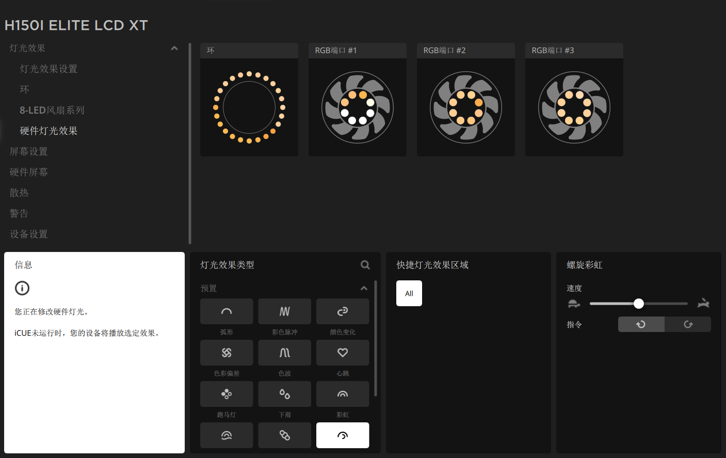Viewport: 726px width, 458px height.
Task: Select the 跑马灯 marquee effect icon
Action: tap(227, 394)
